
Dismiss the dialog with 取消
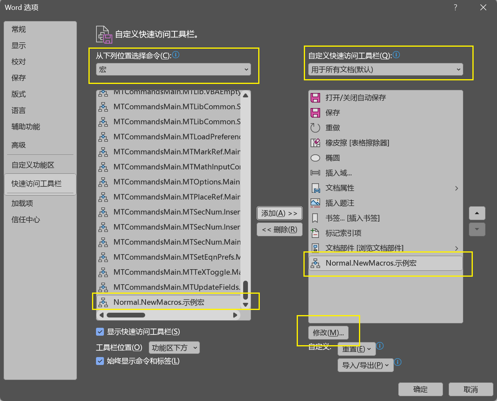coord(471,390)
